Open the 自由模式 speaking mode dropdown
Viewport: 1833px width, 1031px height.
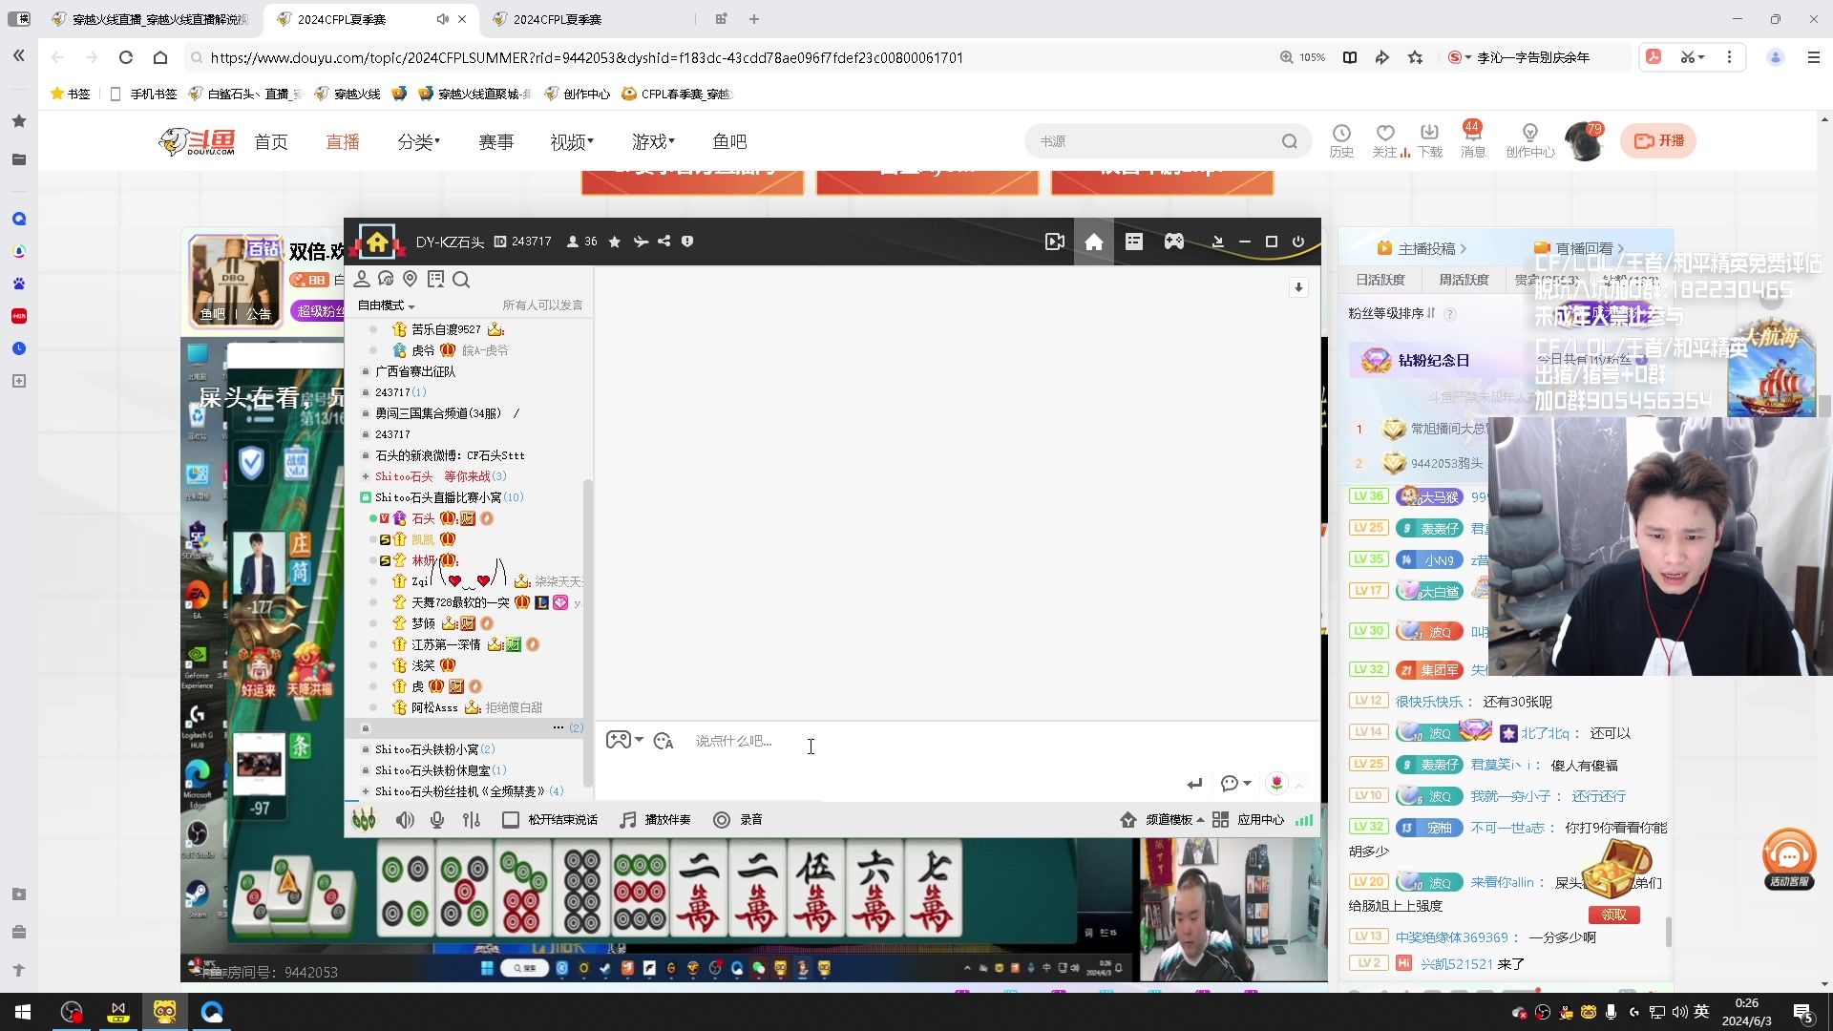[x=386, y=305]
